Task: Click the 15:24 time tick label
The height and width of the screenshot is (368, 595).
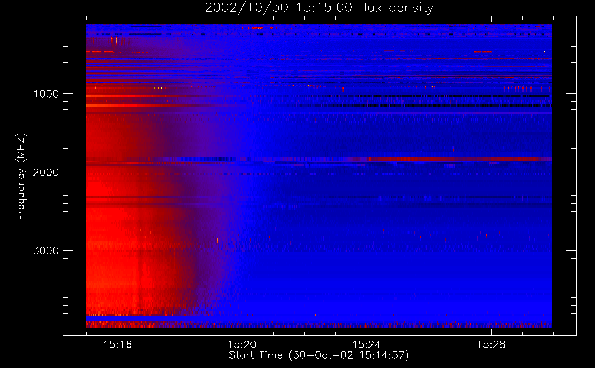Action: click(367, 344)
